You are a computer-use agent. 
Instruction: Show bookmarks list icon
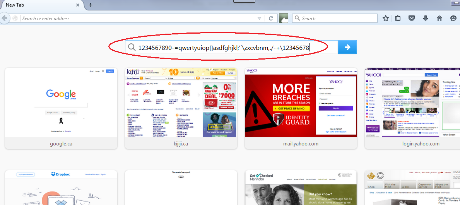pos(397,18)
